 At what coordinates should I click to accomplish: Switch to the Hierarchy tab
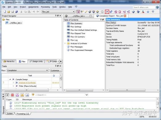click(x=9, y=61)
